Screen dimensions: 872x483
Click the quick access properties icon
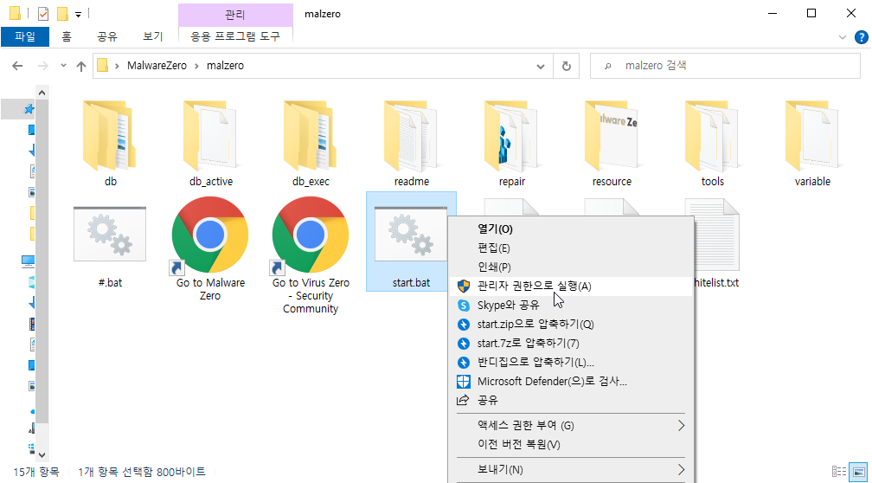point(43,13)
